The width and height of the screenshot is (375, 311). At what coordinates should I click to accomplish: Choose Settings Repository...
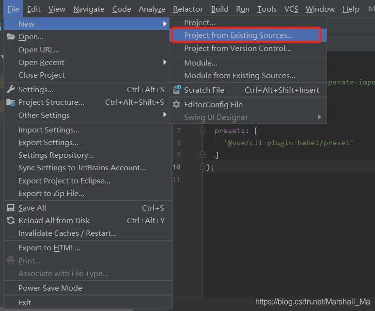pyautogui.click(x=88, y=155)
